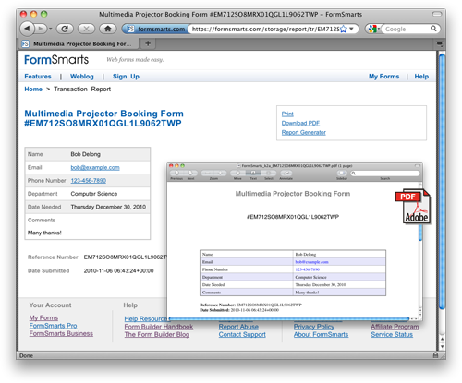Click the FormSmarts logo
Viewport: 462px width, 383px height.
[x=56, y=59]
